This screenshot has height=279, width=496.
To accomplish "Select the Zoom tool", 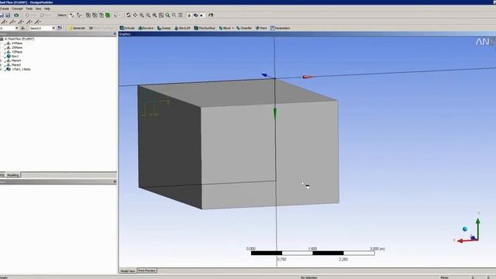I will click(142, 15).
